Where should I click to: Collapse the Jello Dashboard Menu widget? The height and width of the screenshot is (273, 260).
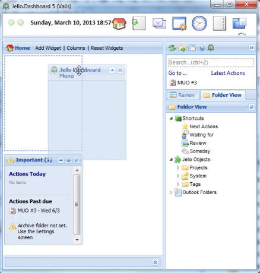(x=112, y=70)
